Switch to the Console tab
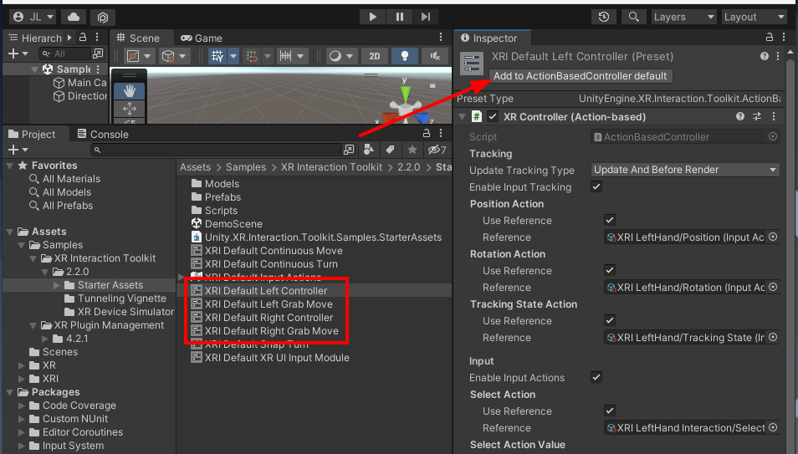 pos(103,134)
